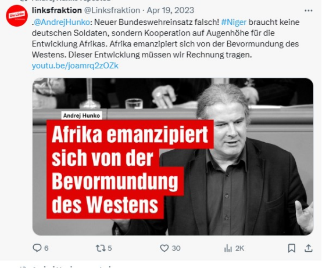322x268 pixels.
Task: Open the Apr 19, 2023 timestamp
Action: (x=170, y=10)
